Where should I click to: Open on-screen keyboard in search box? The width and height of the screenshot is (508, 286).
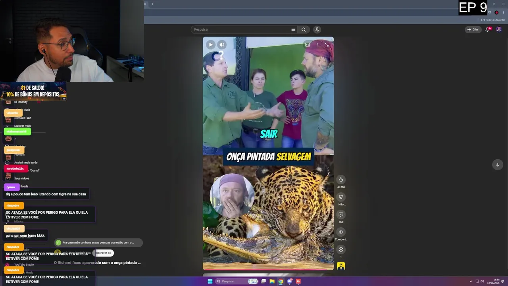pos(293,29)
